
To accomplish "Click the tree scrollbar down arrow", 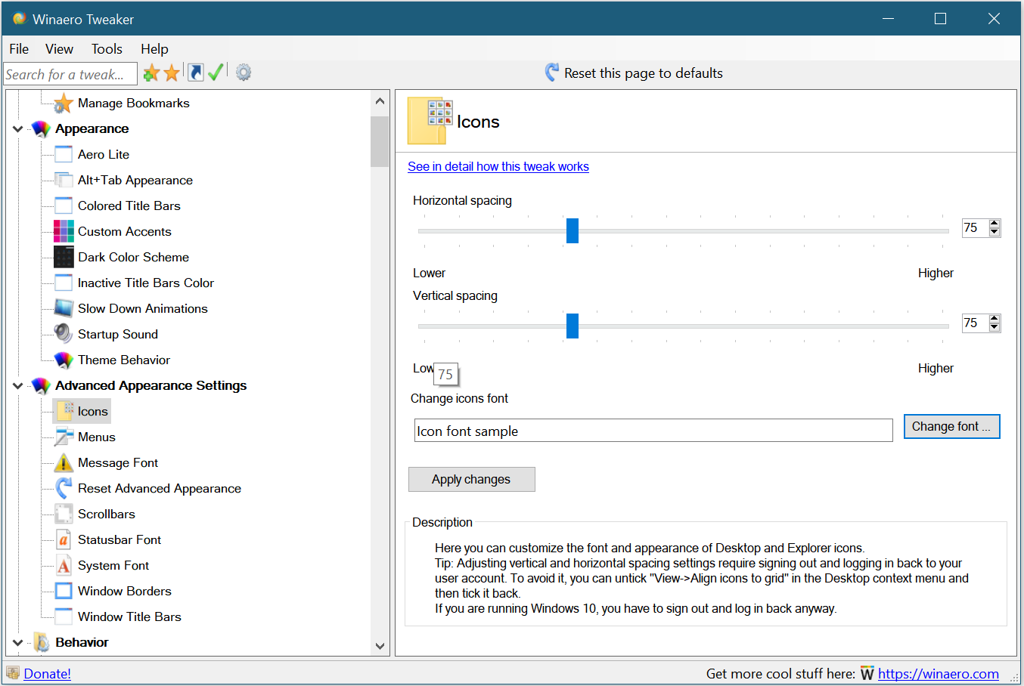I will (380, 647).
